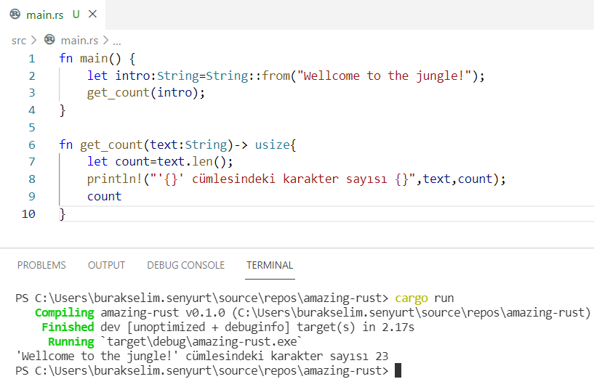Open the OUTPUT panel tab
This screenshot has width=594, height=387.
106,265
